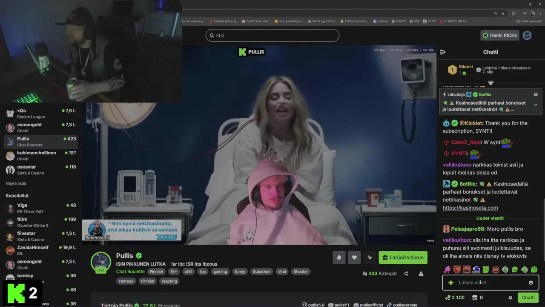Toggle notification bell for Pullis

(339, 258)
